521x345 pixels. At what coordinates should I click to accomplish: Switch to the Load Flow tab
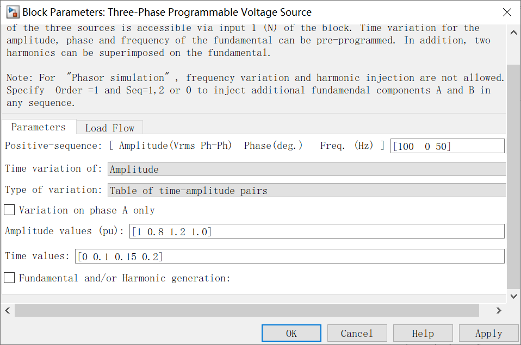pyautogui.click(x=109, y=128)
